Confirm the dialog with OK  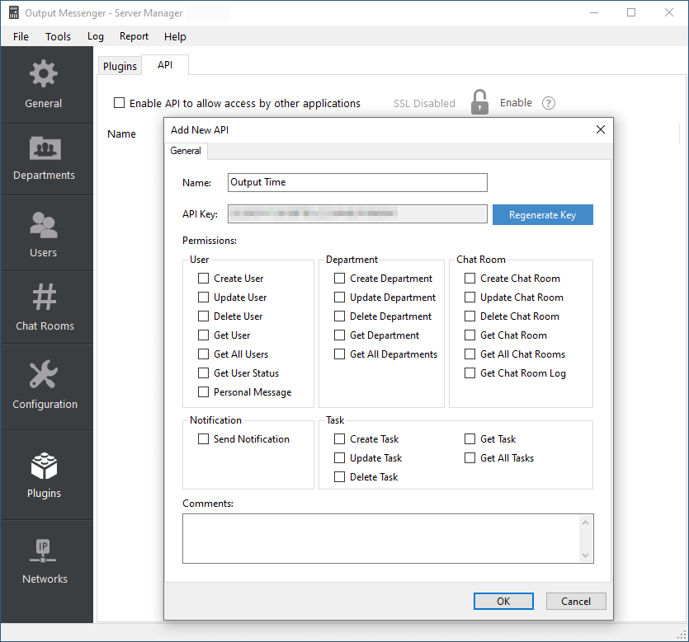503,601
